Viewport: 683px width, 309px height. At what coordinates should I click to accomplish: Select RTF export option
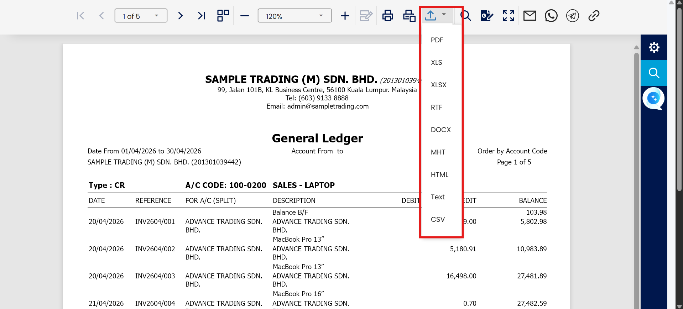[x=441, y=107]
